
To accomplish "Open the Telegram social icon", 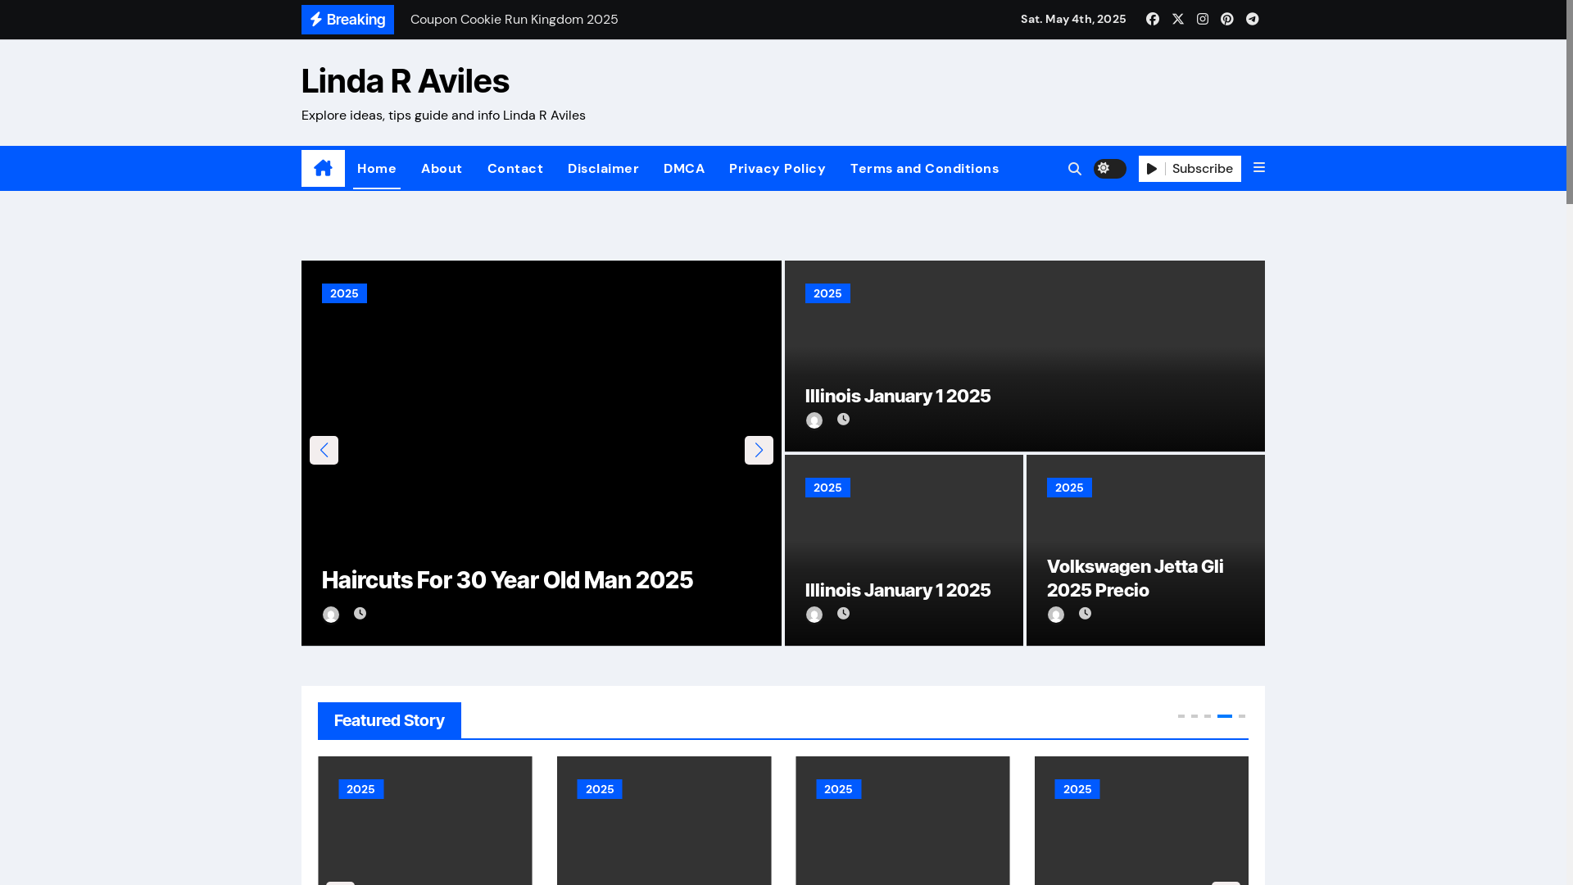I will pos(1253,19).
